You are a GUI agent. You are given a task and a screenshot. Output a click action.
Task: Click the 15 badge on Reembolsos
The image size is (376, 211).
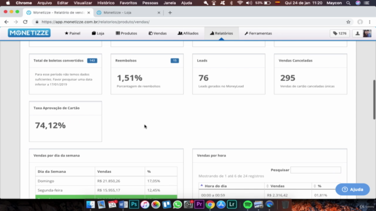pos(174,60)
